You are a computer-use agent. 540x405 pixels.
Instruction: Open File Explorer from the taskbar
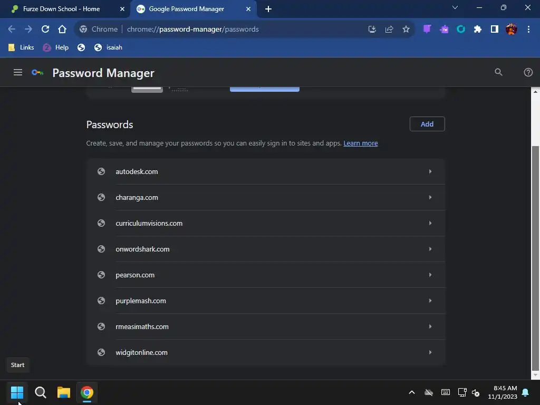tap(64, 392)
